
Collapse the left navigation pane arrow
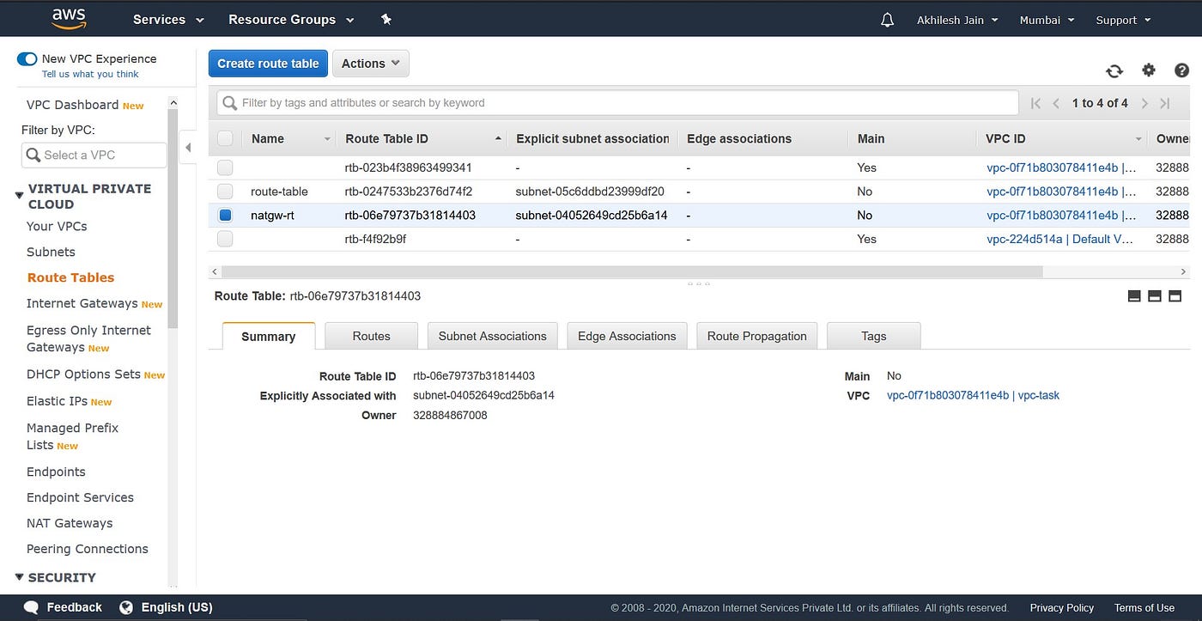click(x=189, y=148)
